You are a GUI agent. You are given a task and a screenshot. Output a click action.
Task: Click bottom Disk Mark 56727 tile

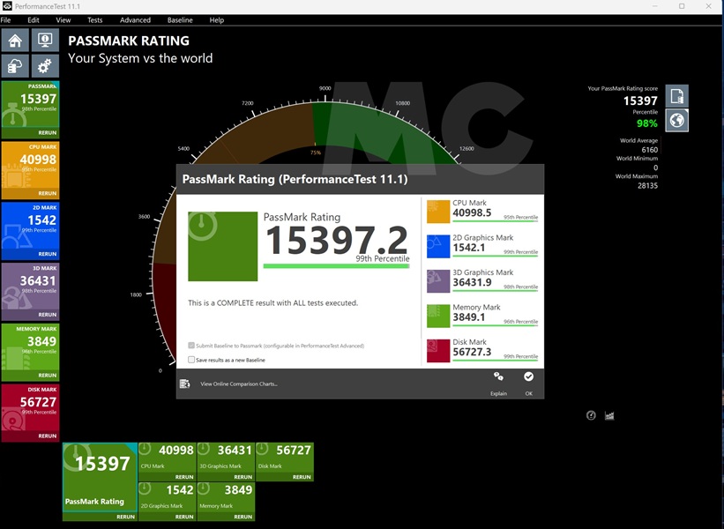[x=285, y=458]
